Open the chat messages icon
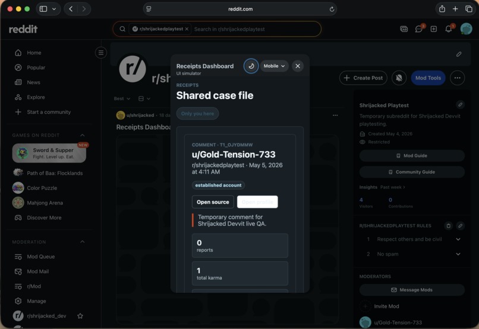 [419, 29]
